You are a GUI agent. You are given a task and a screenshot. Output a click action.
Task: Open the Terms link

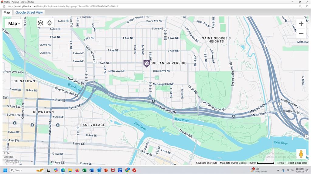click(280, 163)
